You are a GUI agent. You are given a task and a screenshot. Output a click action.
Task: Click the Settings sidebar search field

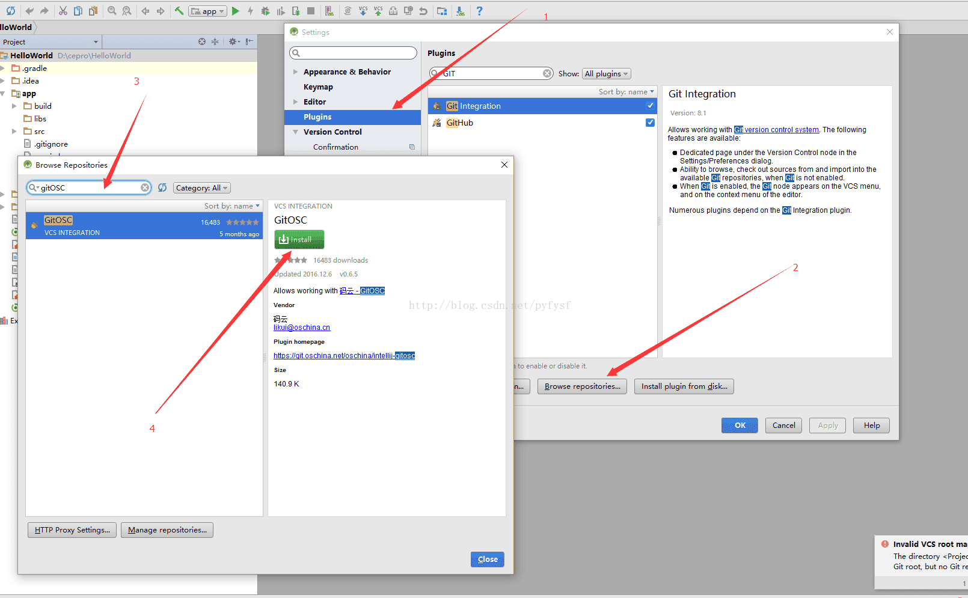[x=353, y=53]
